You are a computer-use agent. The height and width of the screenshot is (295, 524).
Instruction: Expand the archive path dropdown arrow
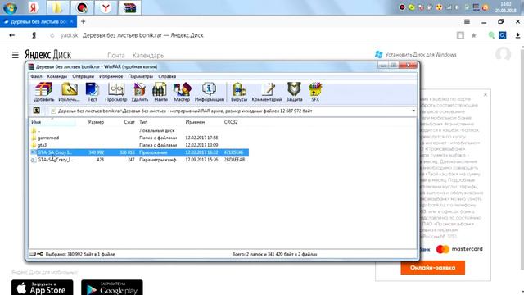pyautogui.click(x=413, y=111)
